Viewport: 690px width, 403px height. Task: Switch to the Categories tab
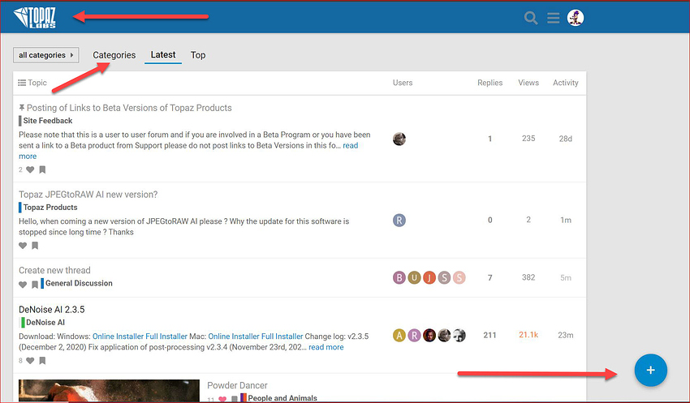coord(114,55)
